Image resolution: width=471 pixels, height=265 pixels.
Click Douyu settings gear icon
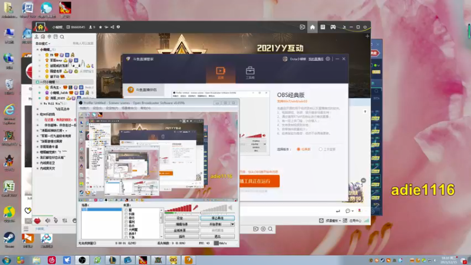[x=328, y=59]
